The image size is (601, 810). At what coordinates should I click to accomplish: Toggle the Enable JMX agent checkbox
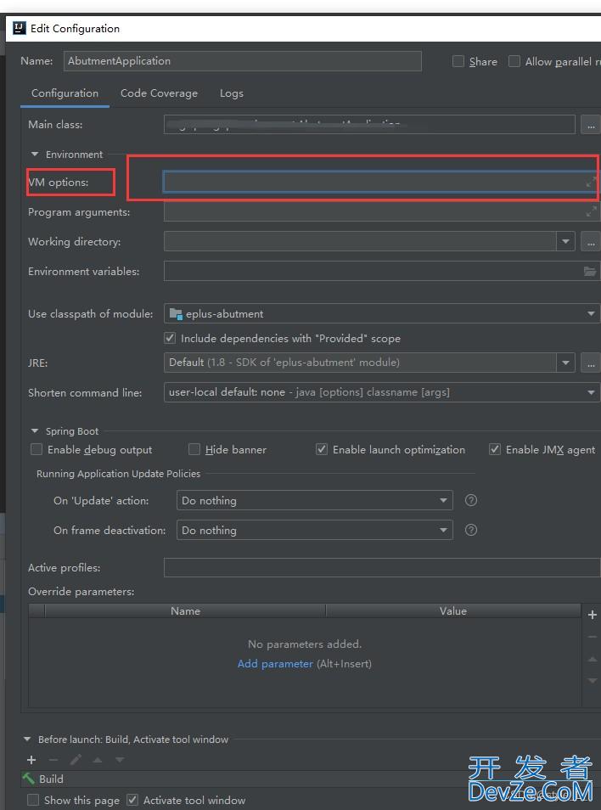tap(495, 449)
